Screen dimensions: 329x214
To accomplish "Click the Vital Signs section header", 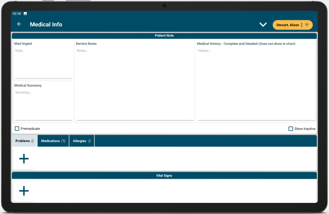I will 164,176.
